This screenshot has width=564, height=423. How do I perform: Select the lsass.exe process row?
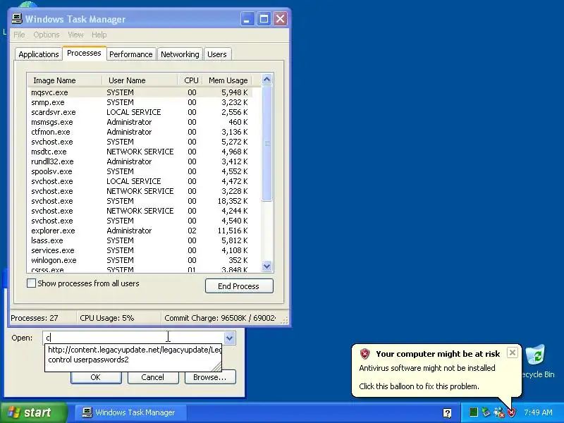140,240
